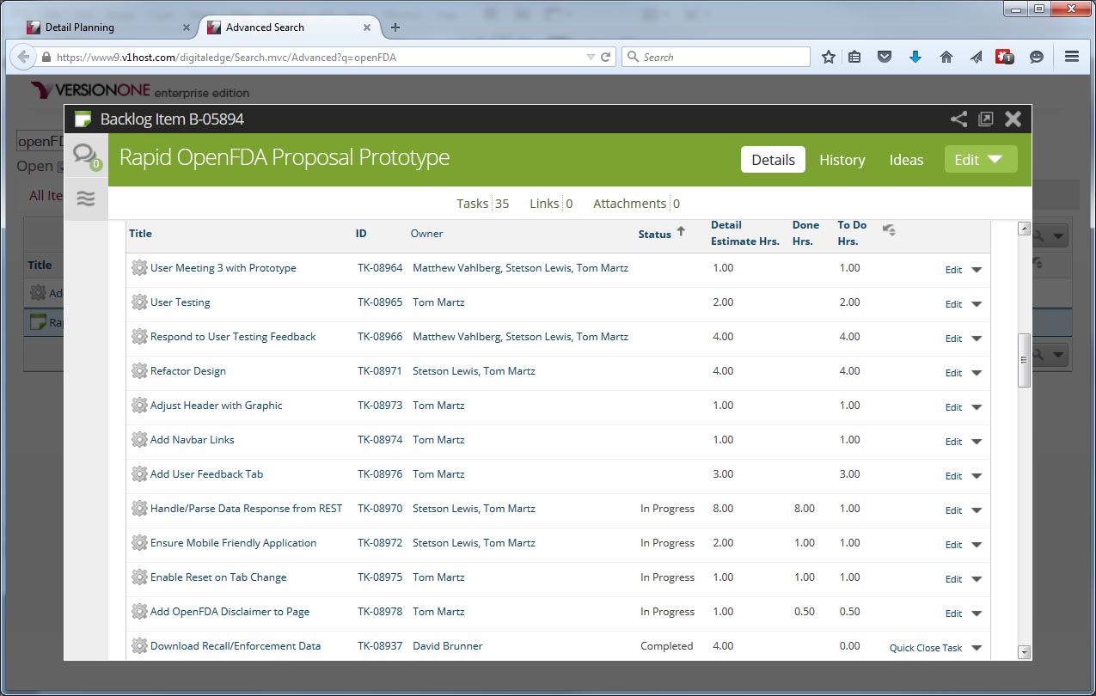Open the activity stream waves icon
The image size is (1096, 696).
click(x=85, y=198)
